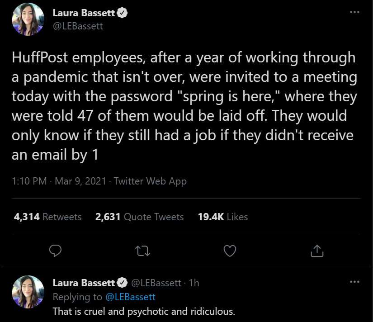Viewport: 373px width, 322px height.
Task: Click the reply speech bubble icon
Action: (55, 250)
